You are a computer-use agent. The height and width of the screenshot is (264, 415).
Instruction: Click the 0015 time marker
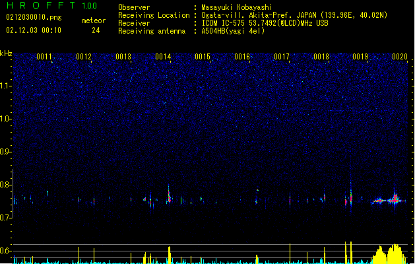(x=203, y=57)
